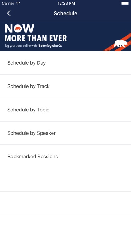Tap the battery indicator icon

125,3
